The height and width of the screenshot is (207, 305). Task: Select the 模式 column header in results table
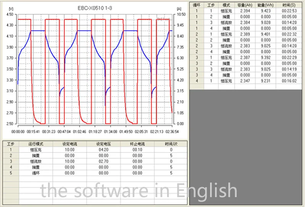click(226, 5)
